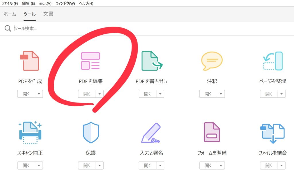Screen dimensions: 294x179
Task: Switch to the ホーム tab
Action: pos(10,14)
